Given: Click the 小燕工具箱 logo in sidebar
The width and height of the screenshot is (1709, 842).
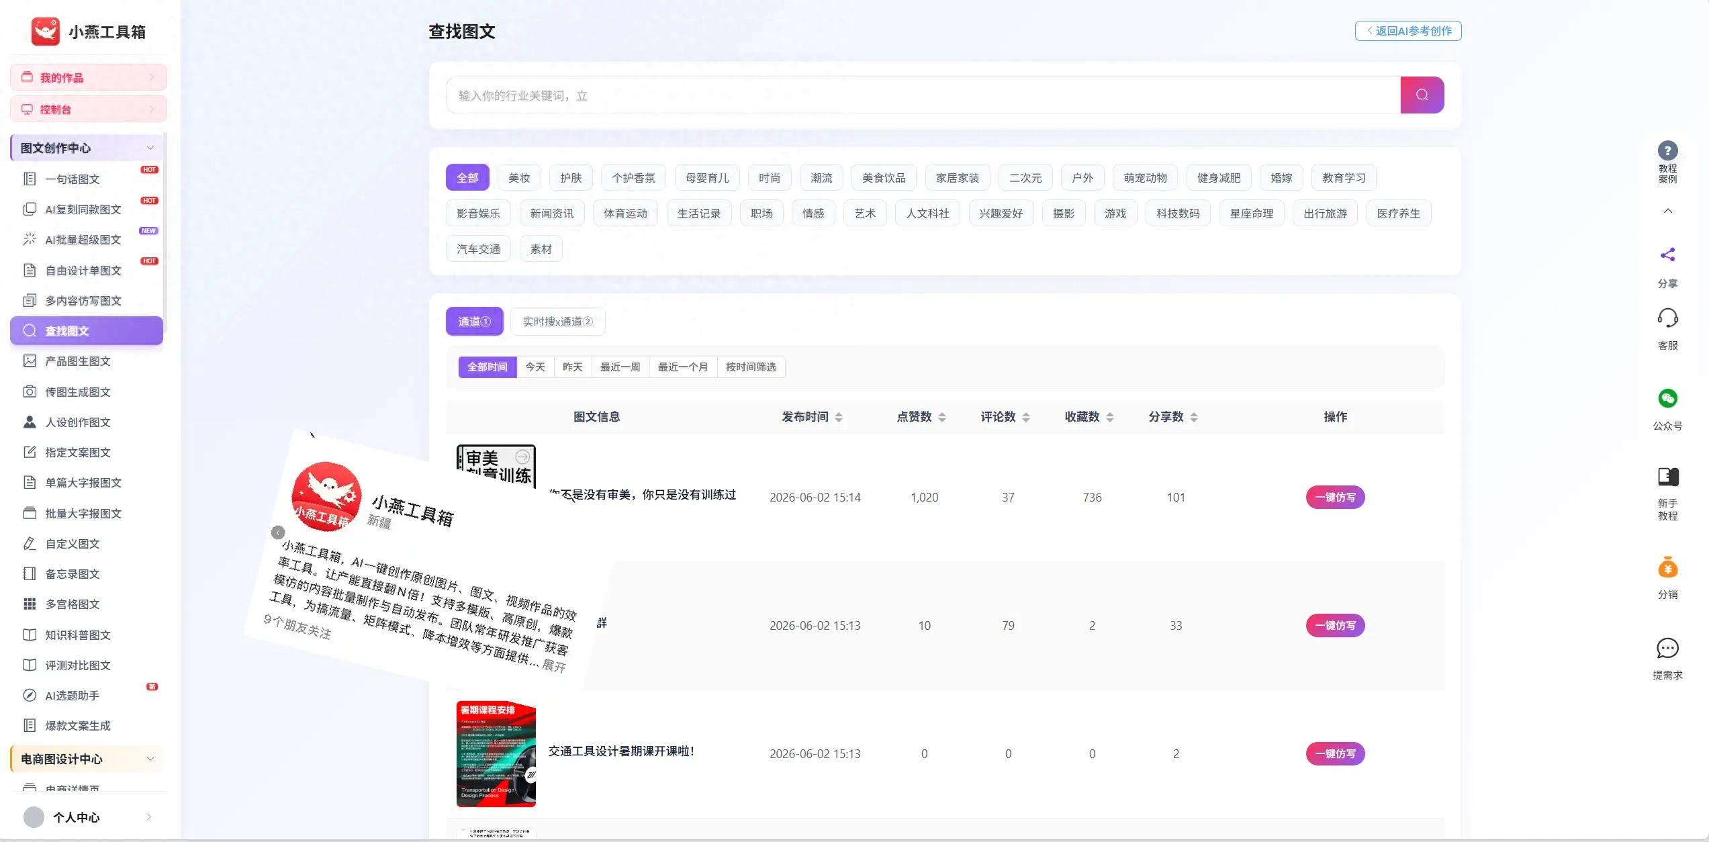Looking at the screenshot, I should point(46,32).
